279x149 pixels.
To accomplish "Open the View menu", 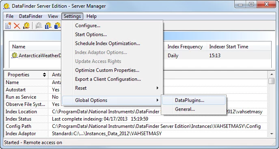I will 53,16.
